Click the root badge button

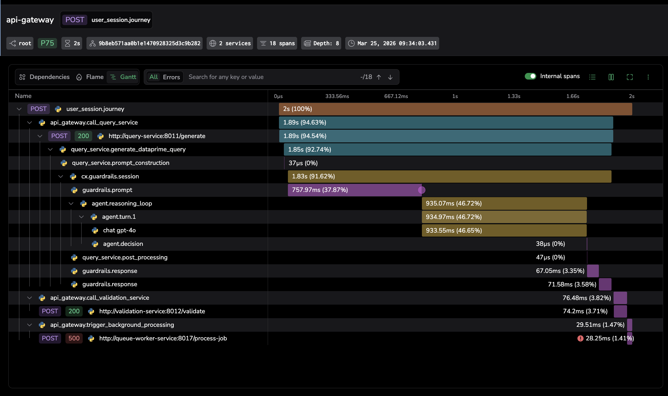coord(20,43)
